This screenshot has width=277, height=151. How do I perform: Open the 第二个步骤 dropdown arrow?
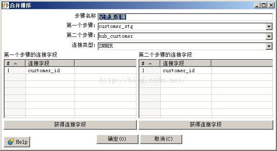click(x=269, y=37)
